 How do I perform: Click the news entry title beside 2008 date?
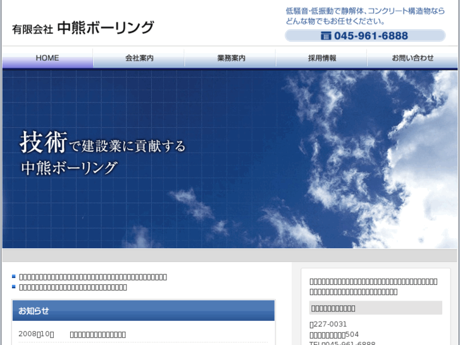point(97,334)
